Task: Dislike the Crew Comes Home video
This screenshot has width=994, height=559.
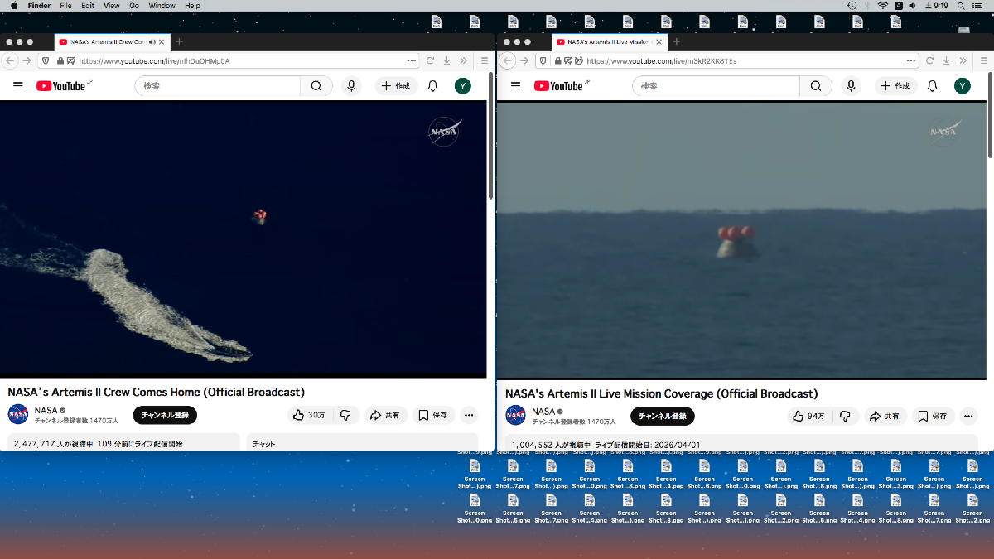Action: click(x=346, y=415)
